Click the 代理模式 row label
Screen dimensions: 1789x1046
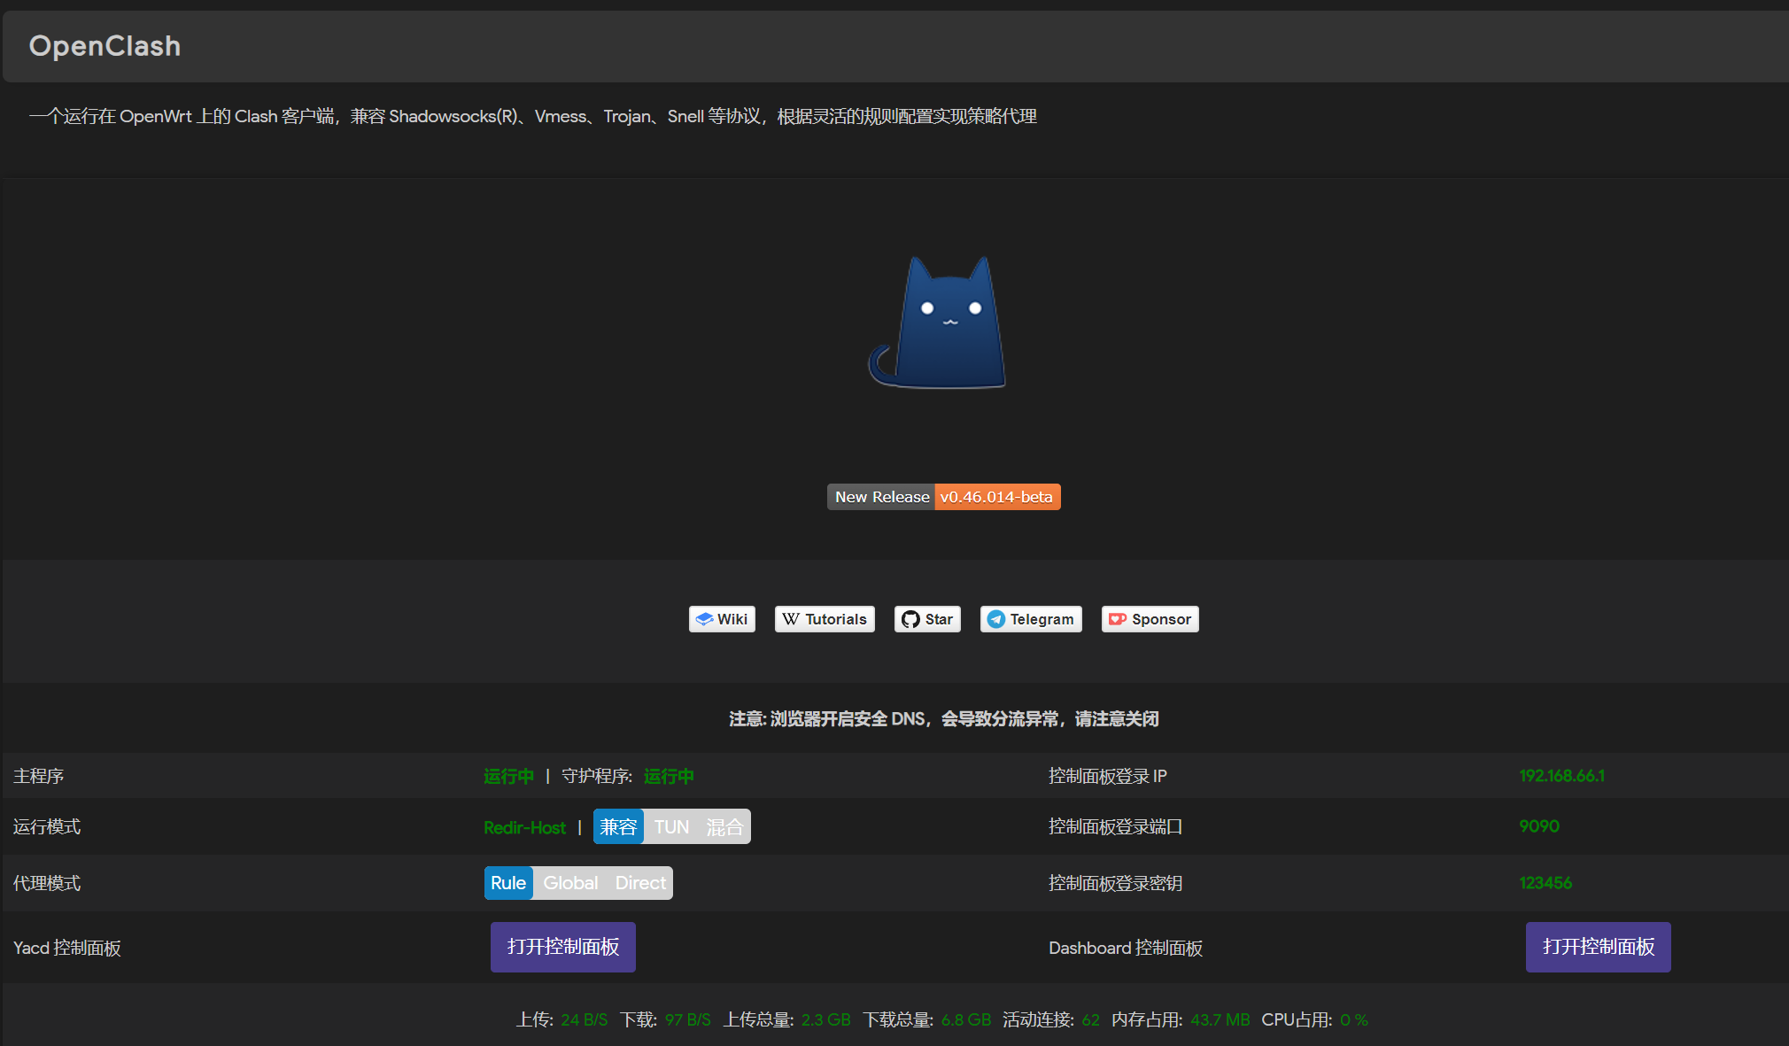[x=47, y=883]
